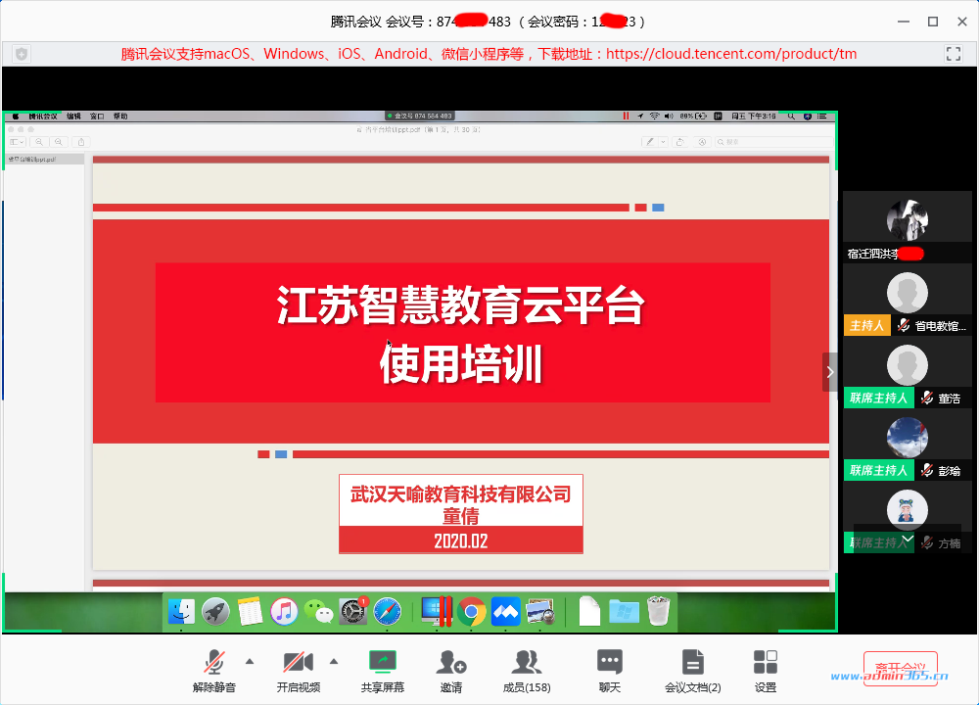Image resolution: width=979 pixels, height=705 pixels.
Task: Select host 省电教馆 participant thumbnail
Action: click(x=908, y=300)
